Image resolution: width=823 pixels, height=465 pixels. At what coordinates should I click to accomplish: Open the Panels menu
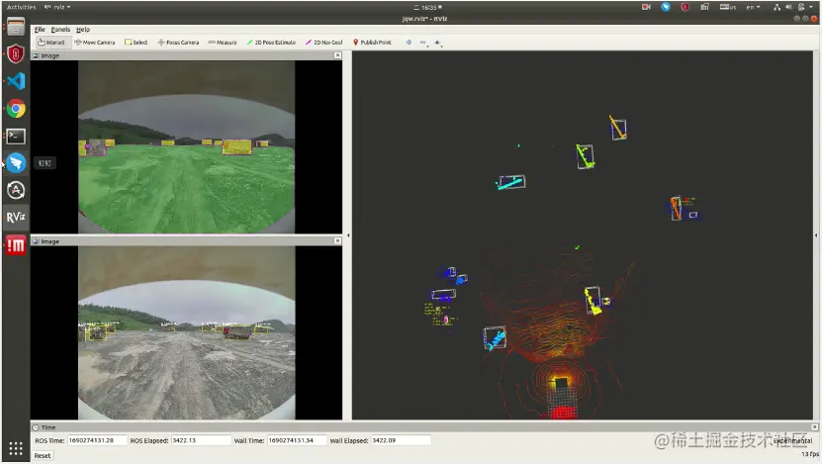tap(60, 30)
